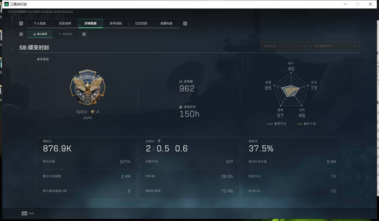The width and height of the screenshot is (379, 221).
Task: Open the S8 蝶变时刻 season dropdown
Action: coord(335,46)
